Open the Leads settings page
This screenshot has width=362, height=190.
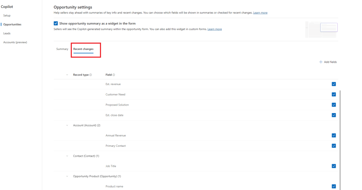point(7,33)
